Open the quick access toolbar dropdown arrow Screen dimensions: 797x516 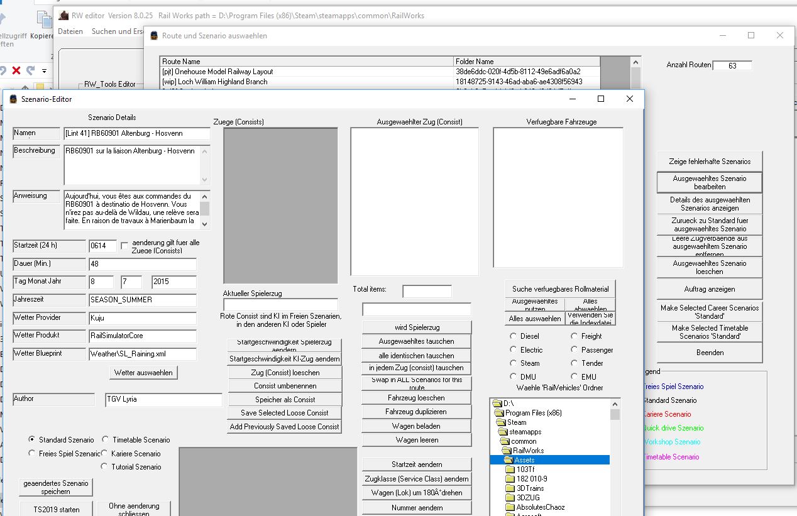click(45, 70)
